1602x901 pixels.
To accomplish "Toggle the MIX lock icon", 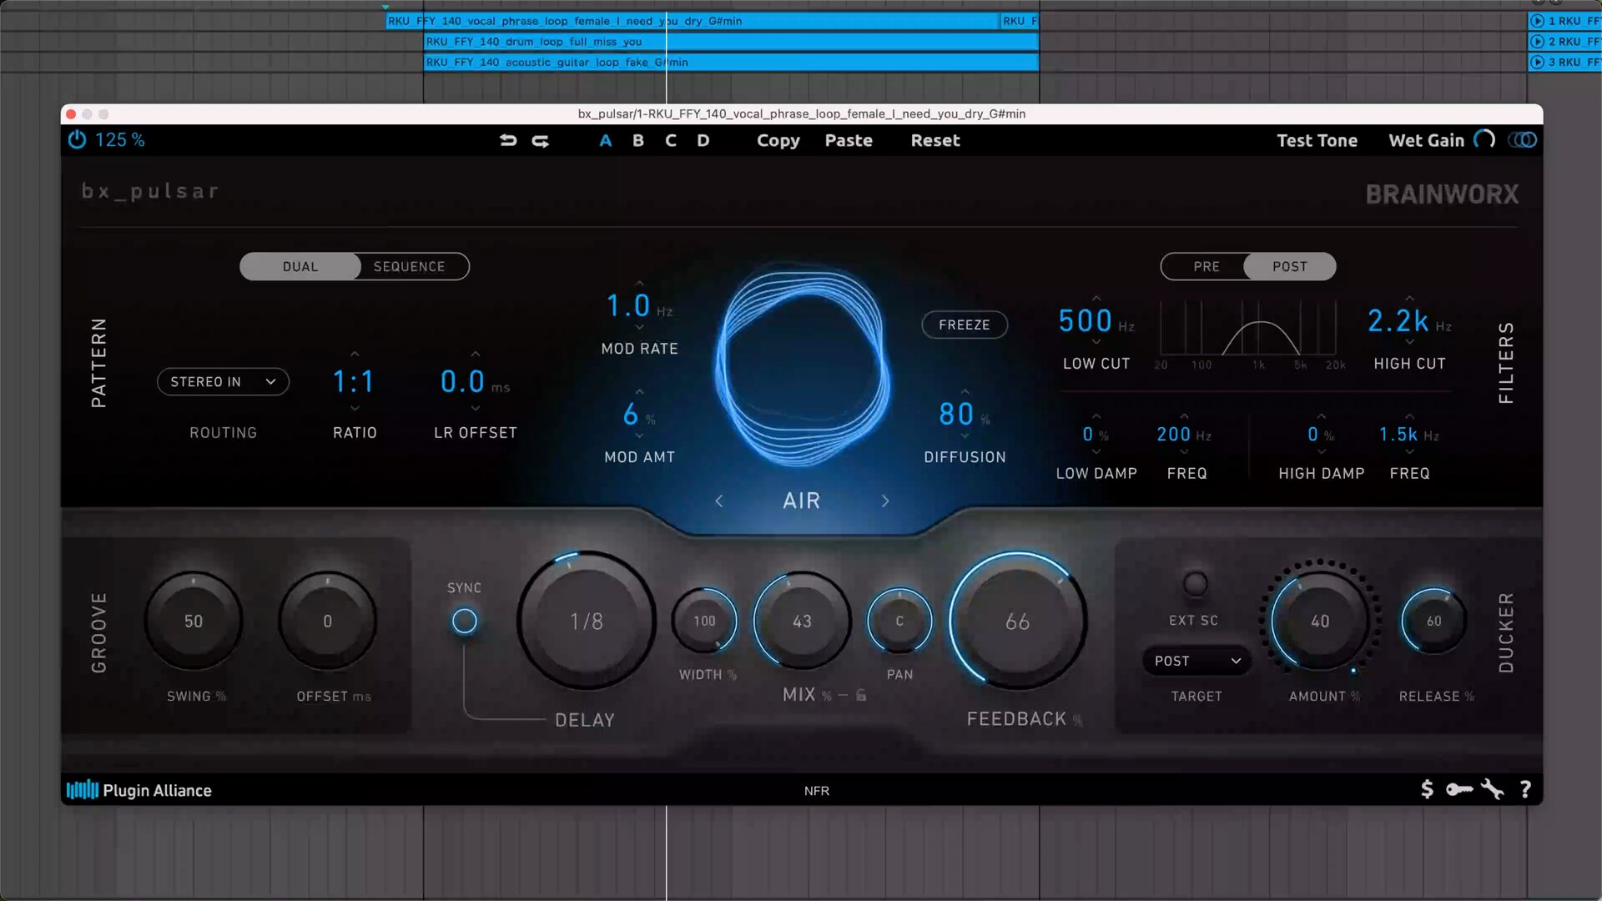I will 861,695.
